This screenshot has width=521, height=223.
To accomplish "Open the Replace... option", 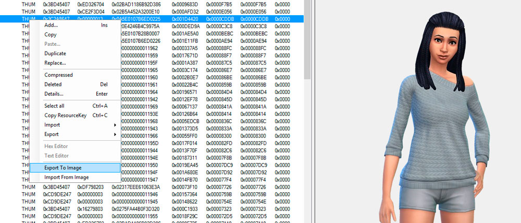I will click(x=55, y=63).
